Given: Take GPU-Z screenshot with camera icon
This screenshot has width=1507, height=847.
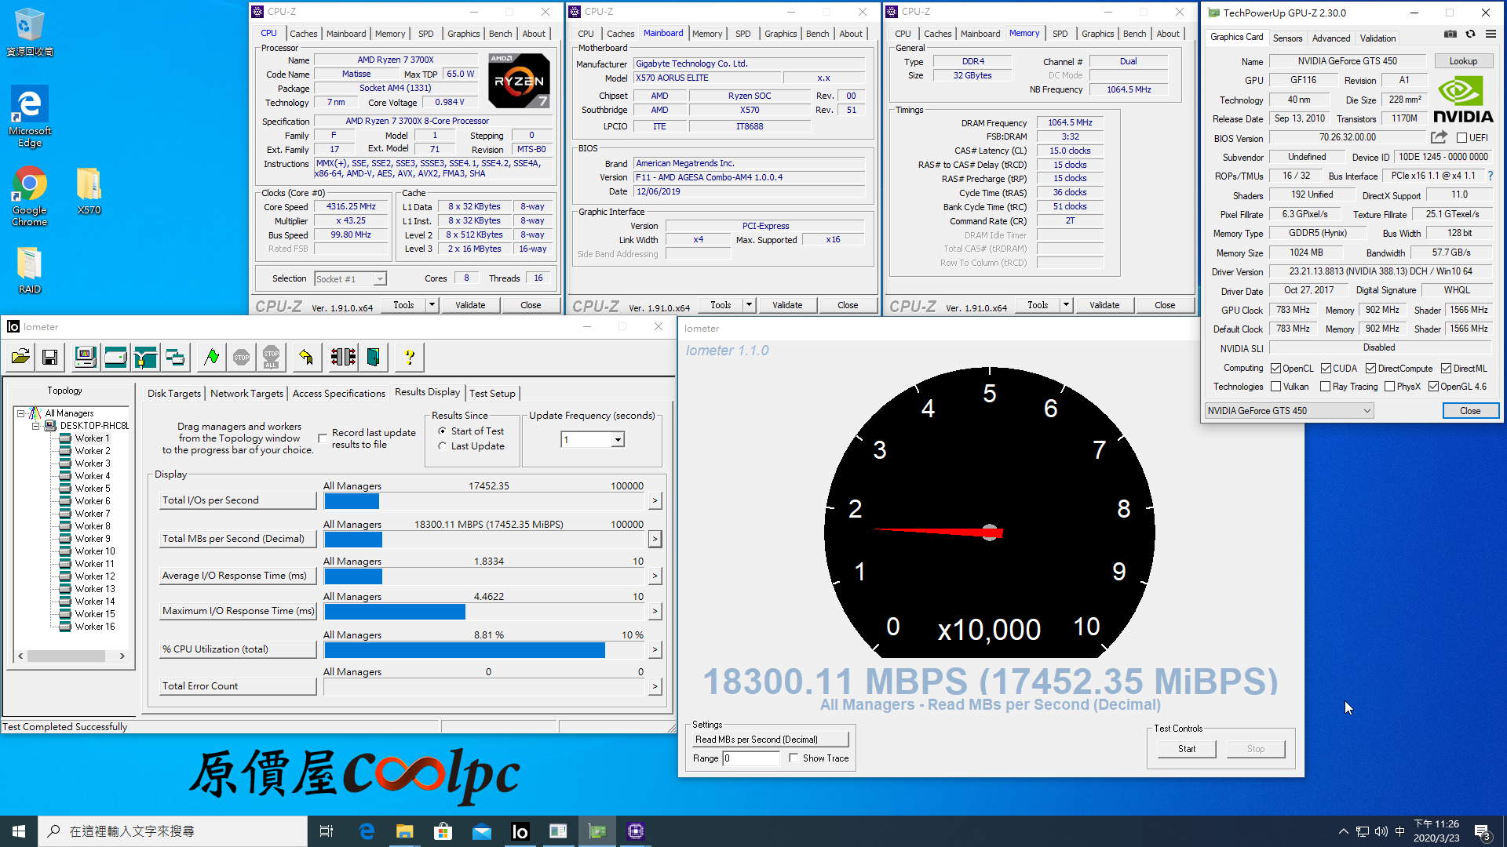Looking at the screenshot, I should point(1450,35).
